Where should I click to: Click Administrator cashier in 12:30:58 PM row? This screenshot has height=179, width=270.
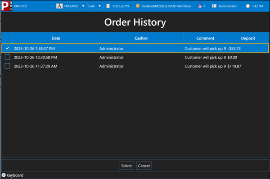click(x=111, y=57)
